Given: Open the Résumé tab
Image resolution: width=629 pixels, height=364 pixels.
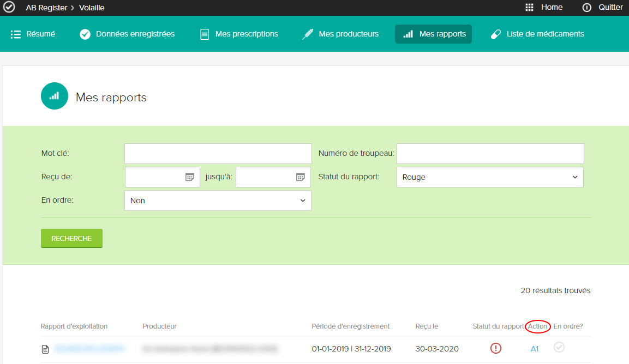Looking at the screenshot, I should tap(33, 34).
